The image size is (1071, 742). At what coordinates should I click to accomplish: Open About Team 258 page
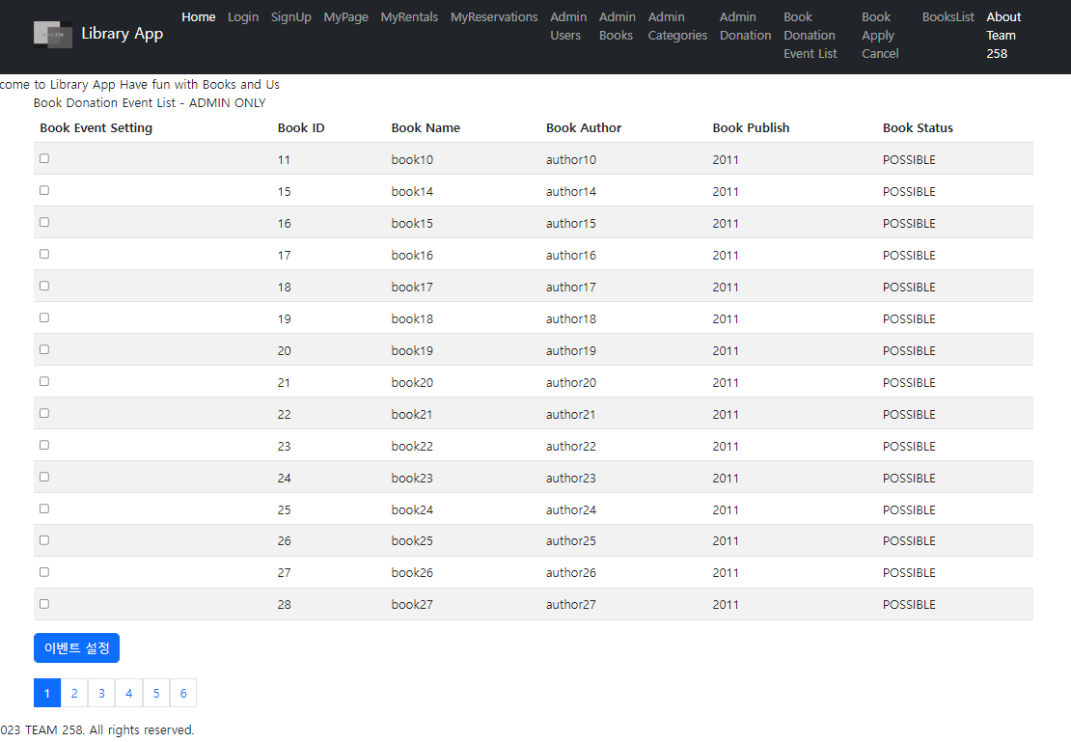(1003, 36)
